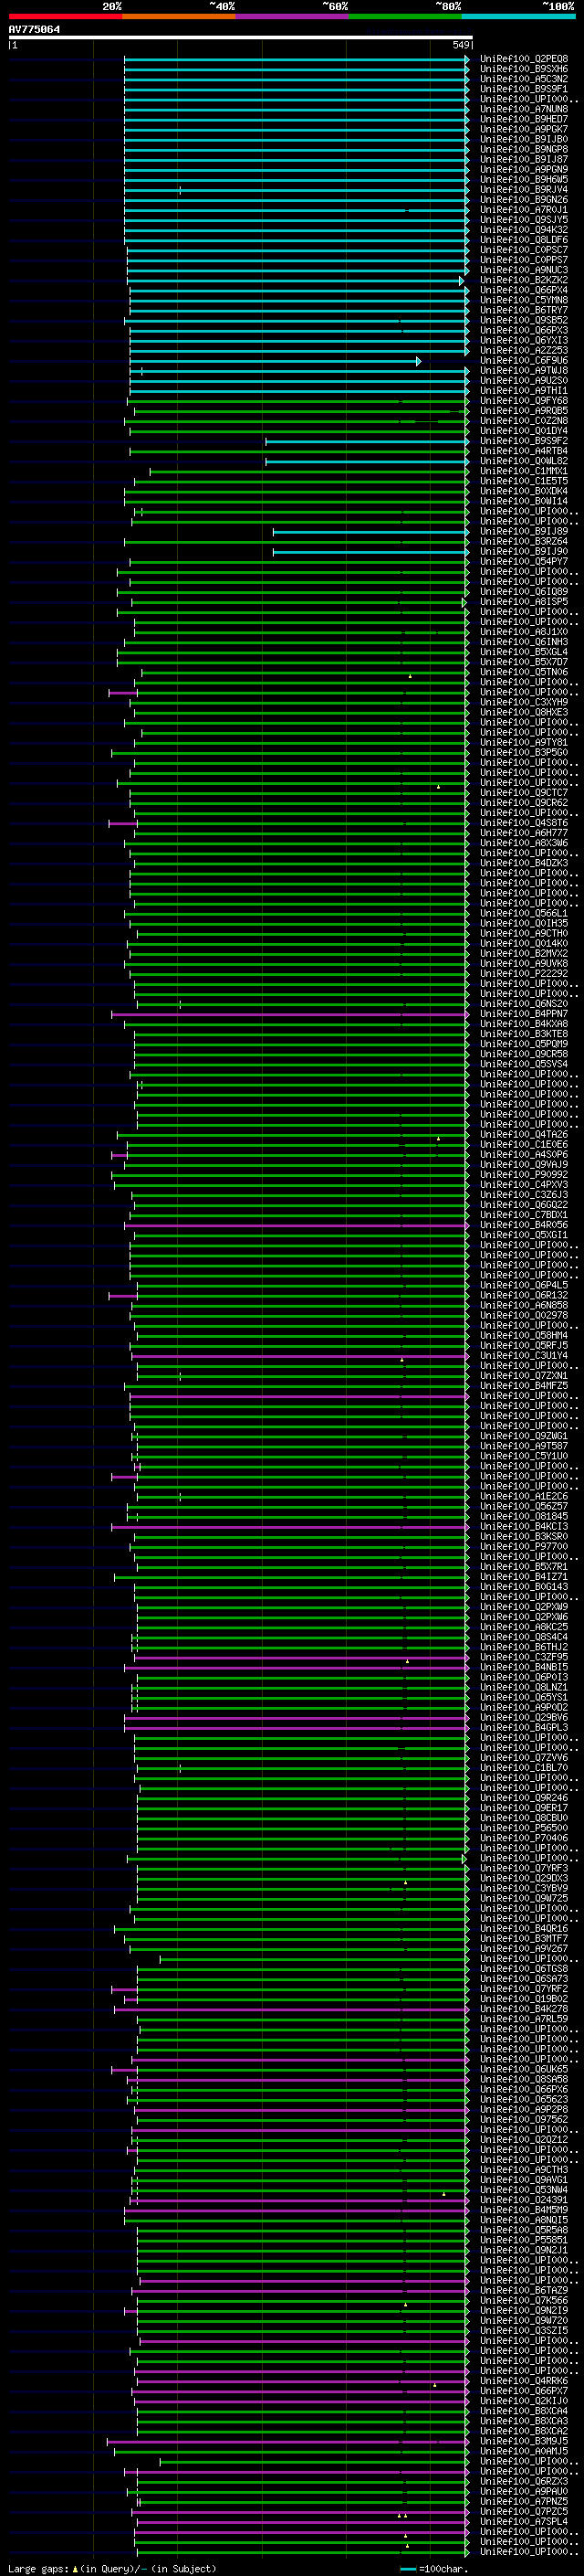Click the cyan alignment bar for UniRef100_Q2PEQ8
Viewport: 584px width, 2576px height.
tap(297, 59)
